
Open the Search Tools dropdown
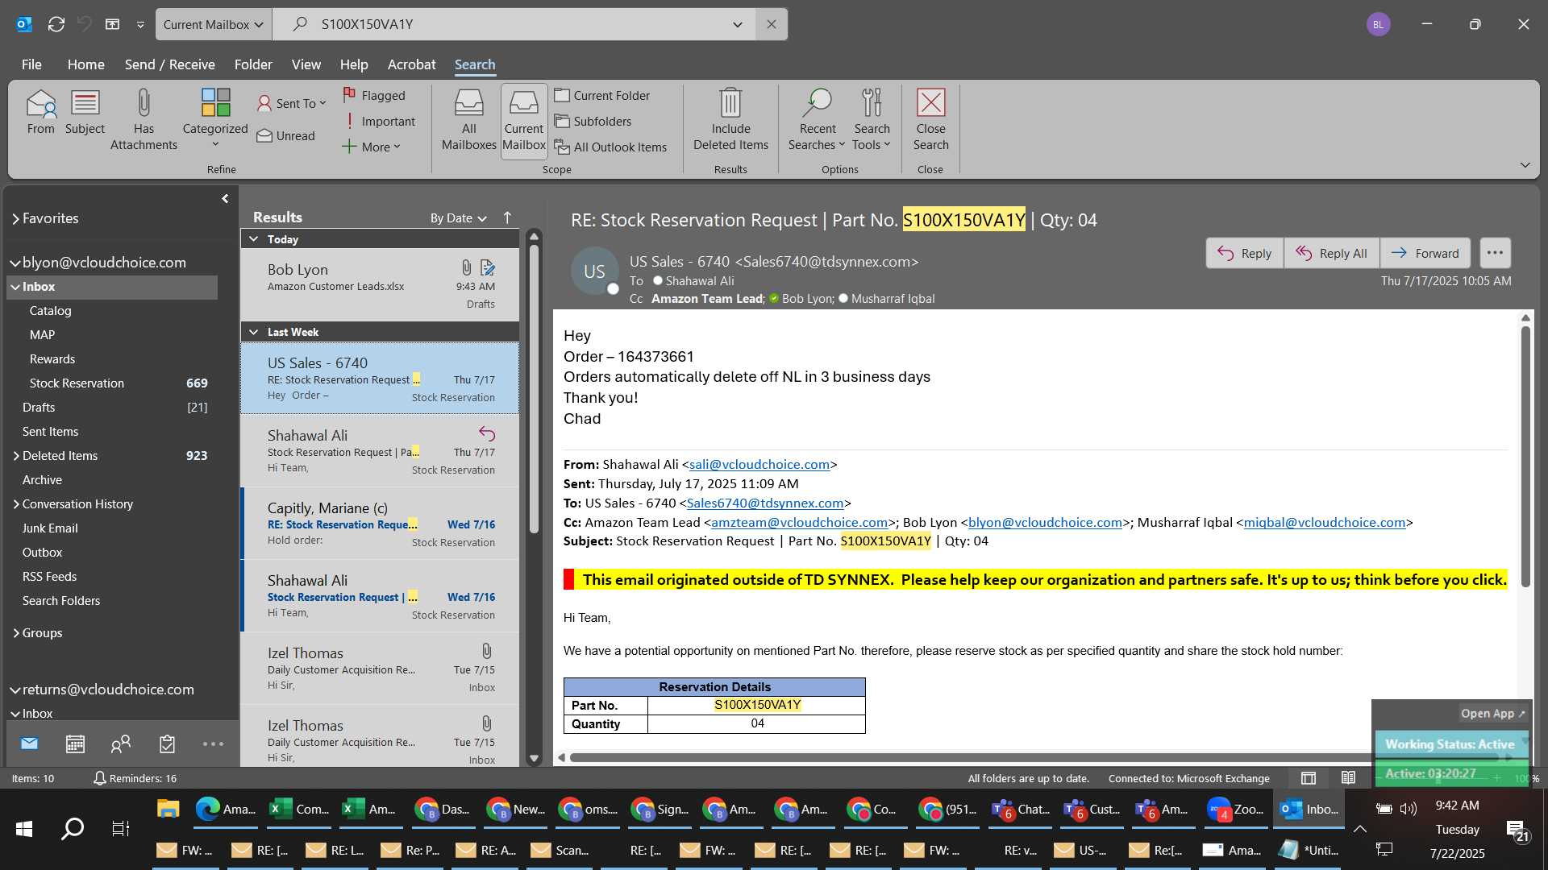[x=872, y=120]
